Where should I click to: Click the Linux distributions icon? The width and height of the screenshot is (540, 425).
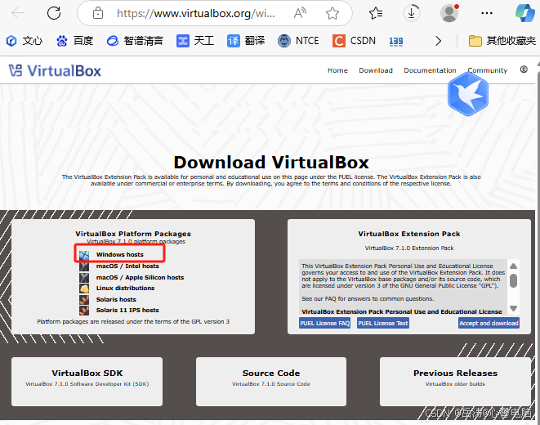pos(84,289)
